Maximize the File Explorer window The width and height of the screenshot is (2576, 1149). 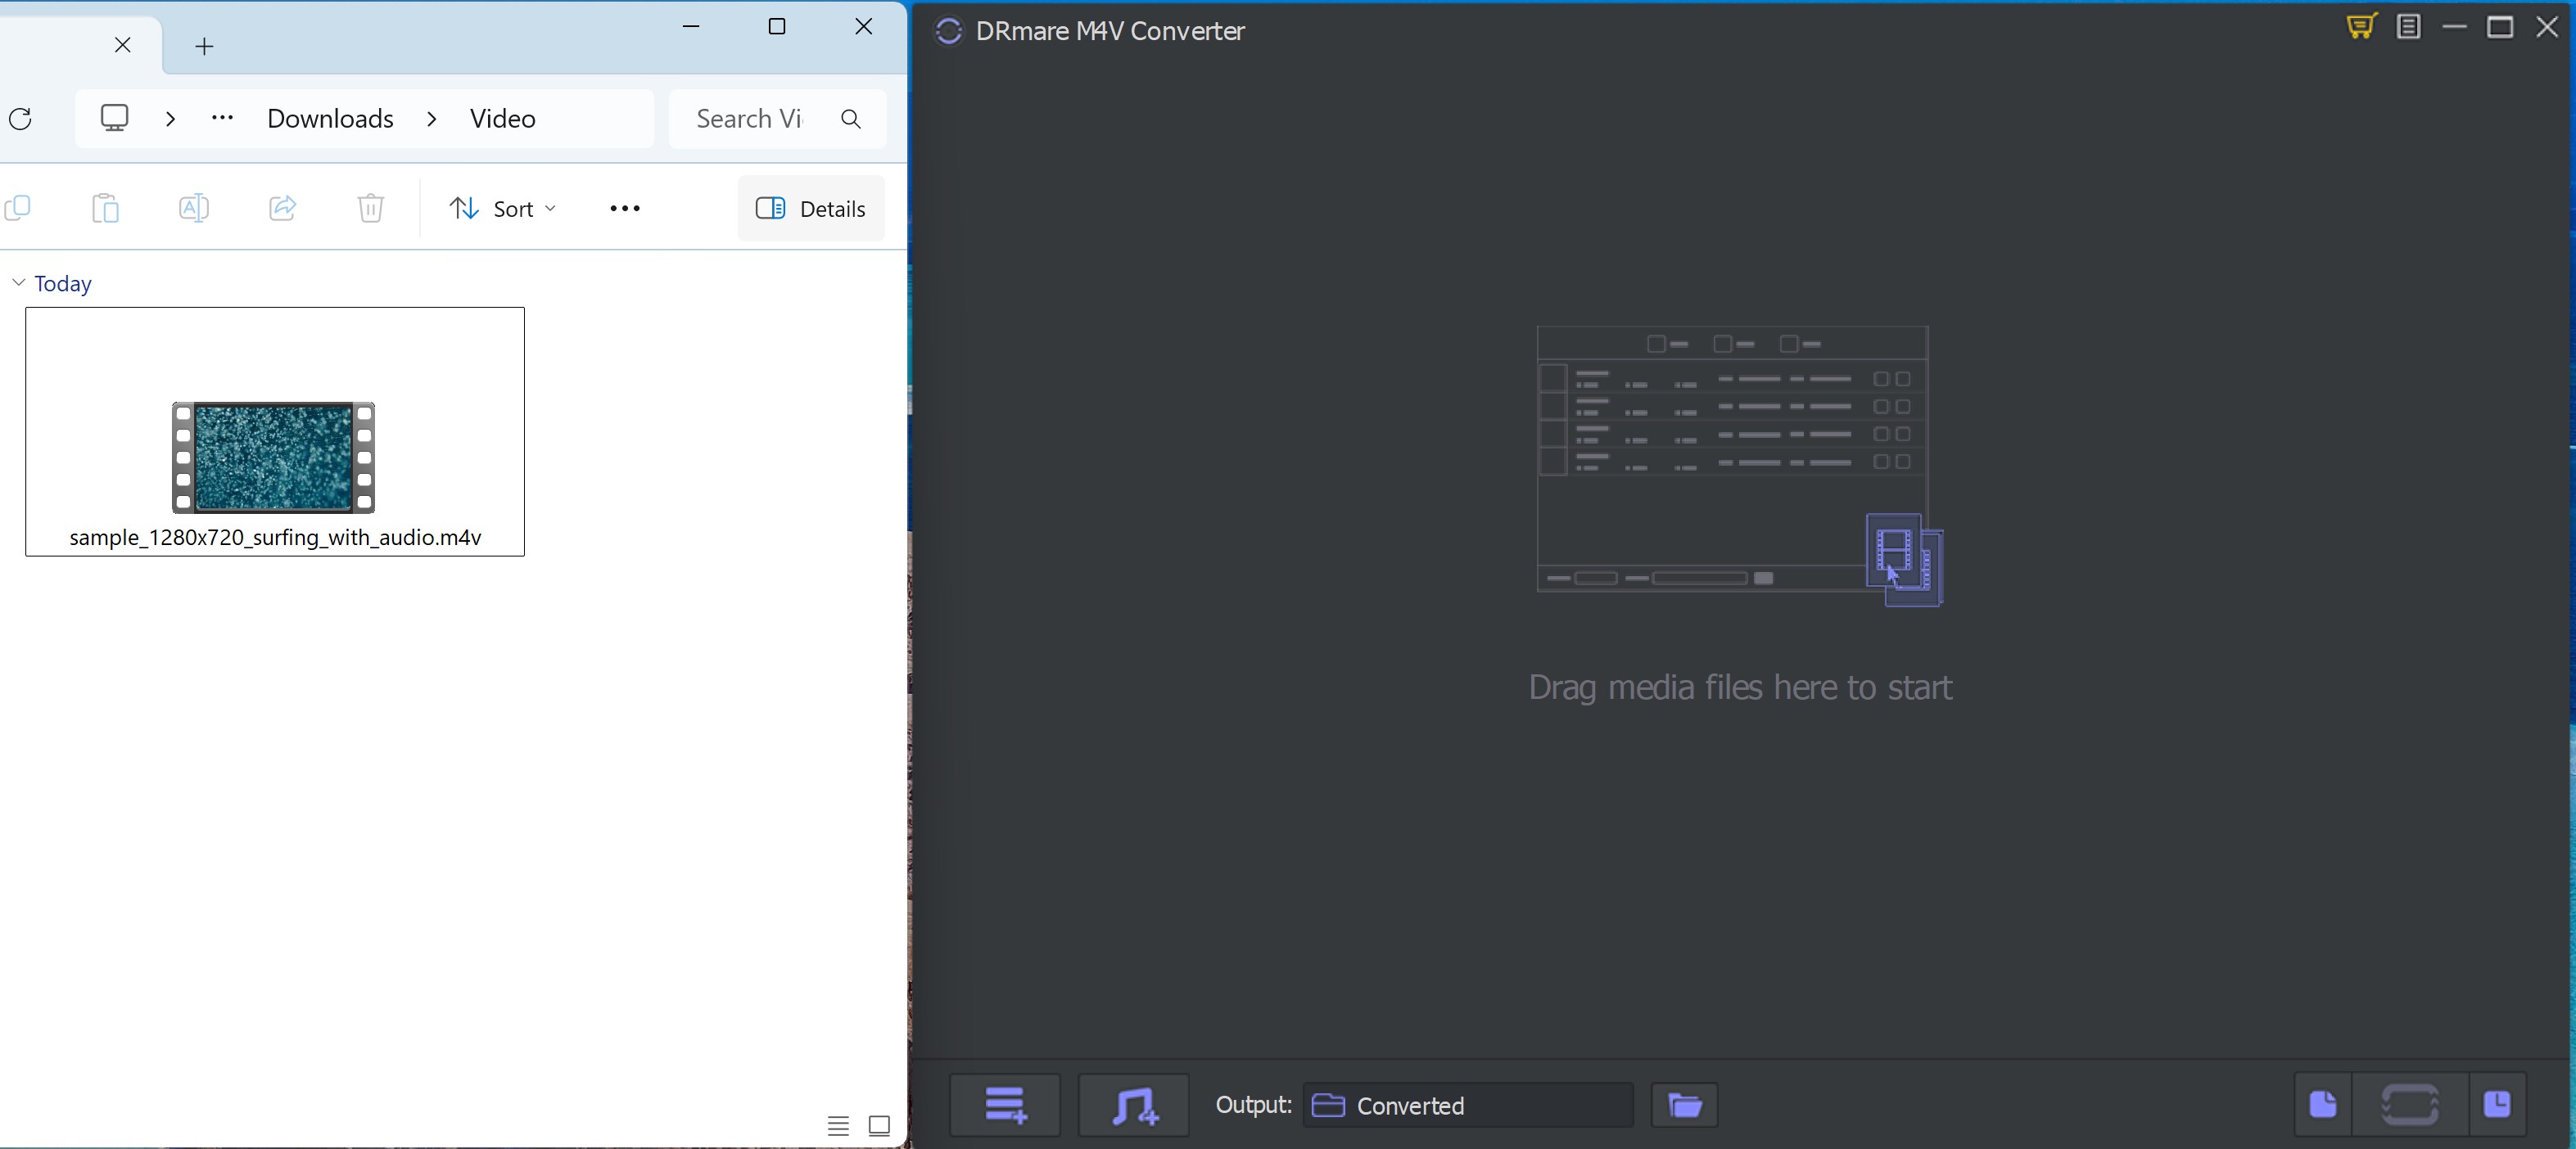click(777, 27)
